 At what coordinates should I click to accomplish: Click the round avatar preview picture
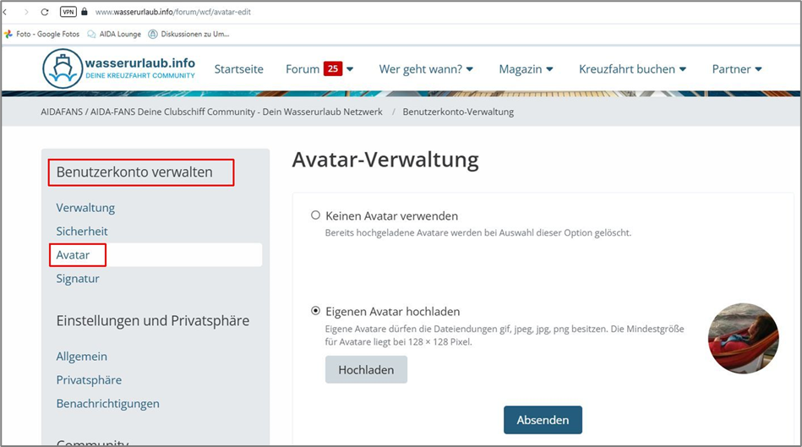[743, 338]
